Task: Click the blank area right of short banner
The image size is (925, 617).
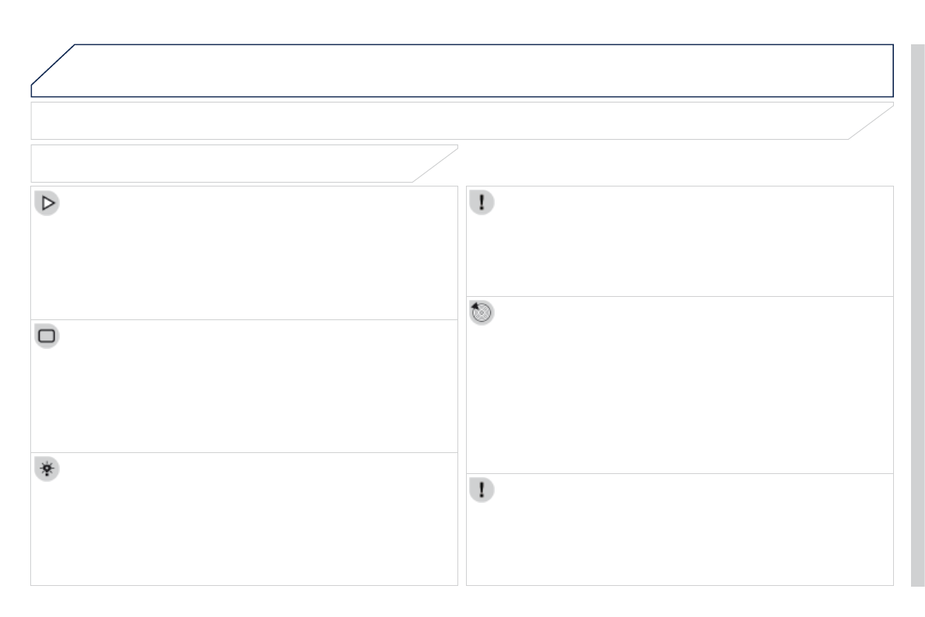Action: pos(676,164)
